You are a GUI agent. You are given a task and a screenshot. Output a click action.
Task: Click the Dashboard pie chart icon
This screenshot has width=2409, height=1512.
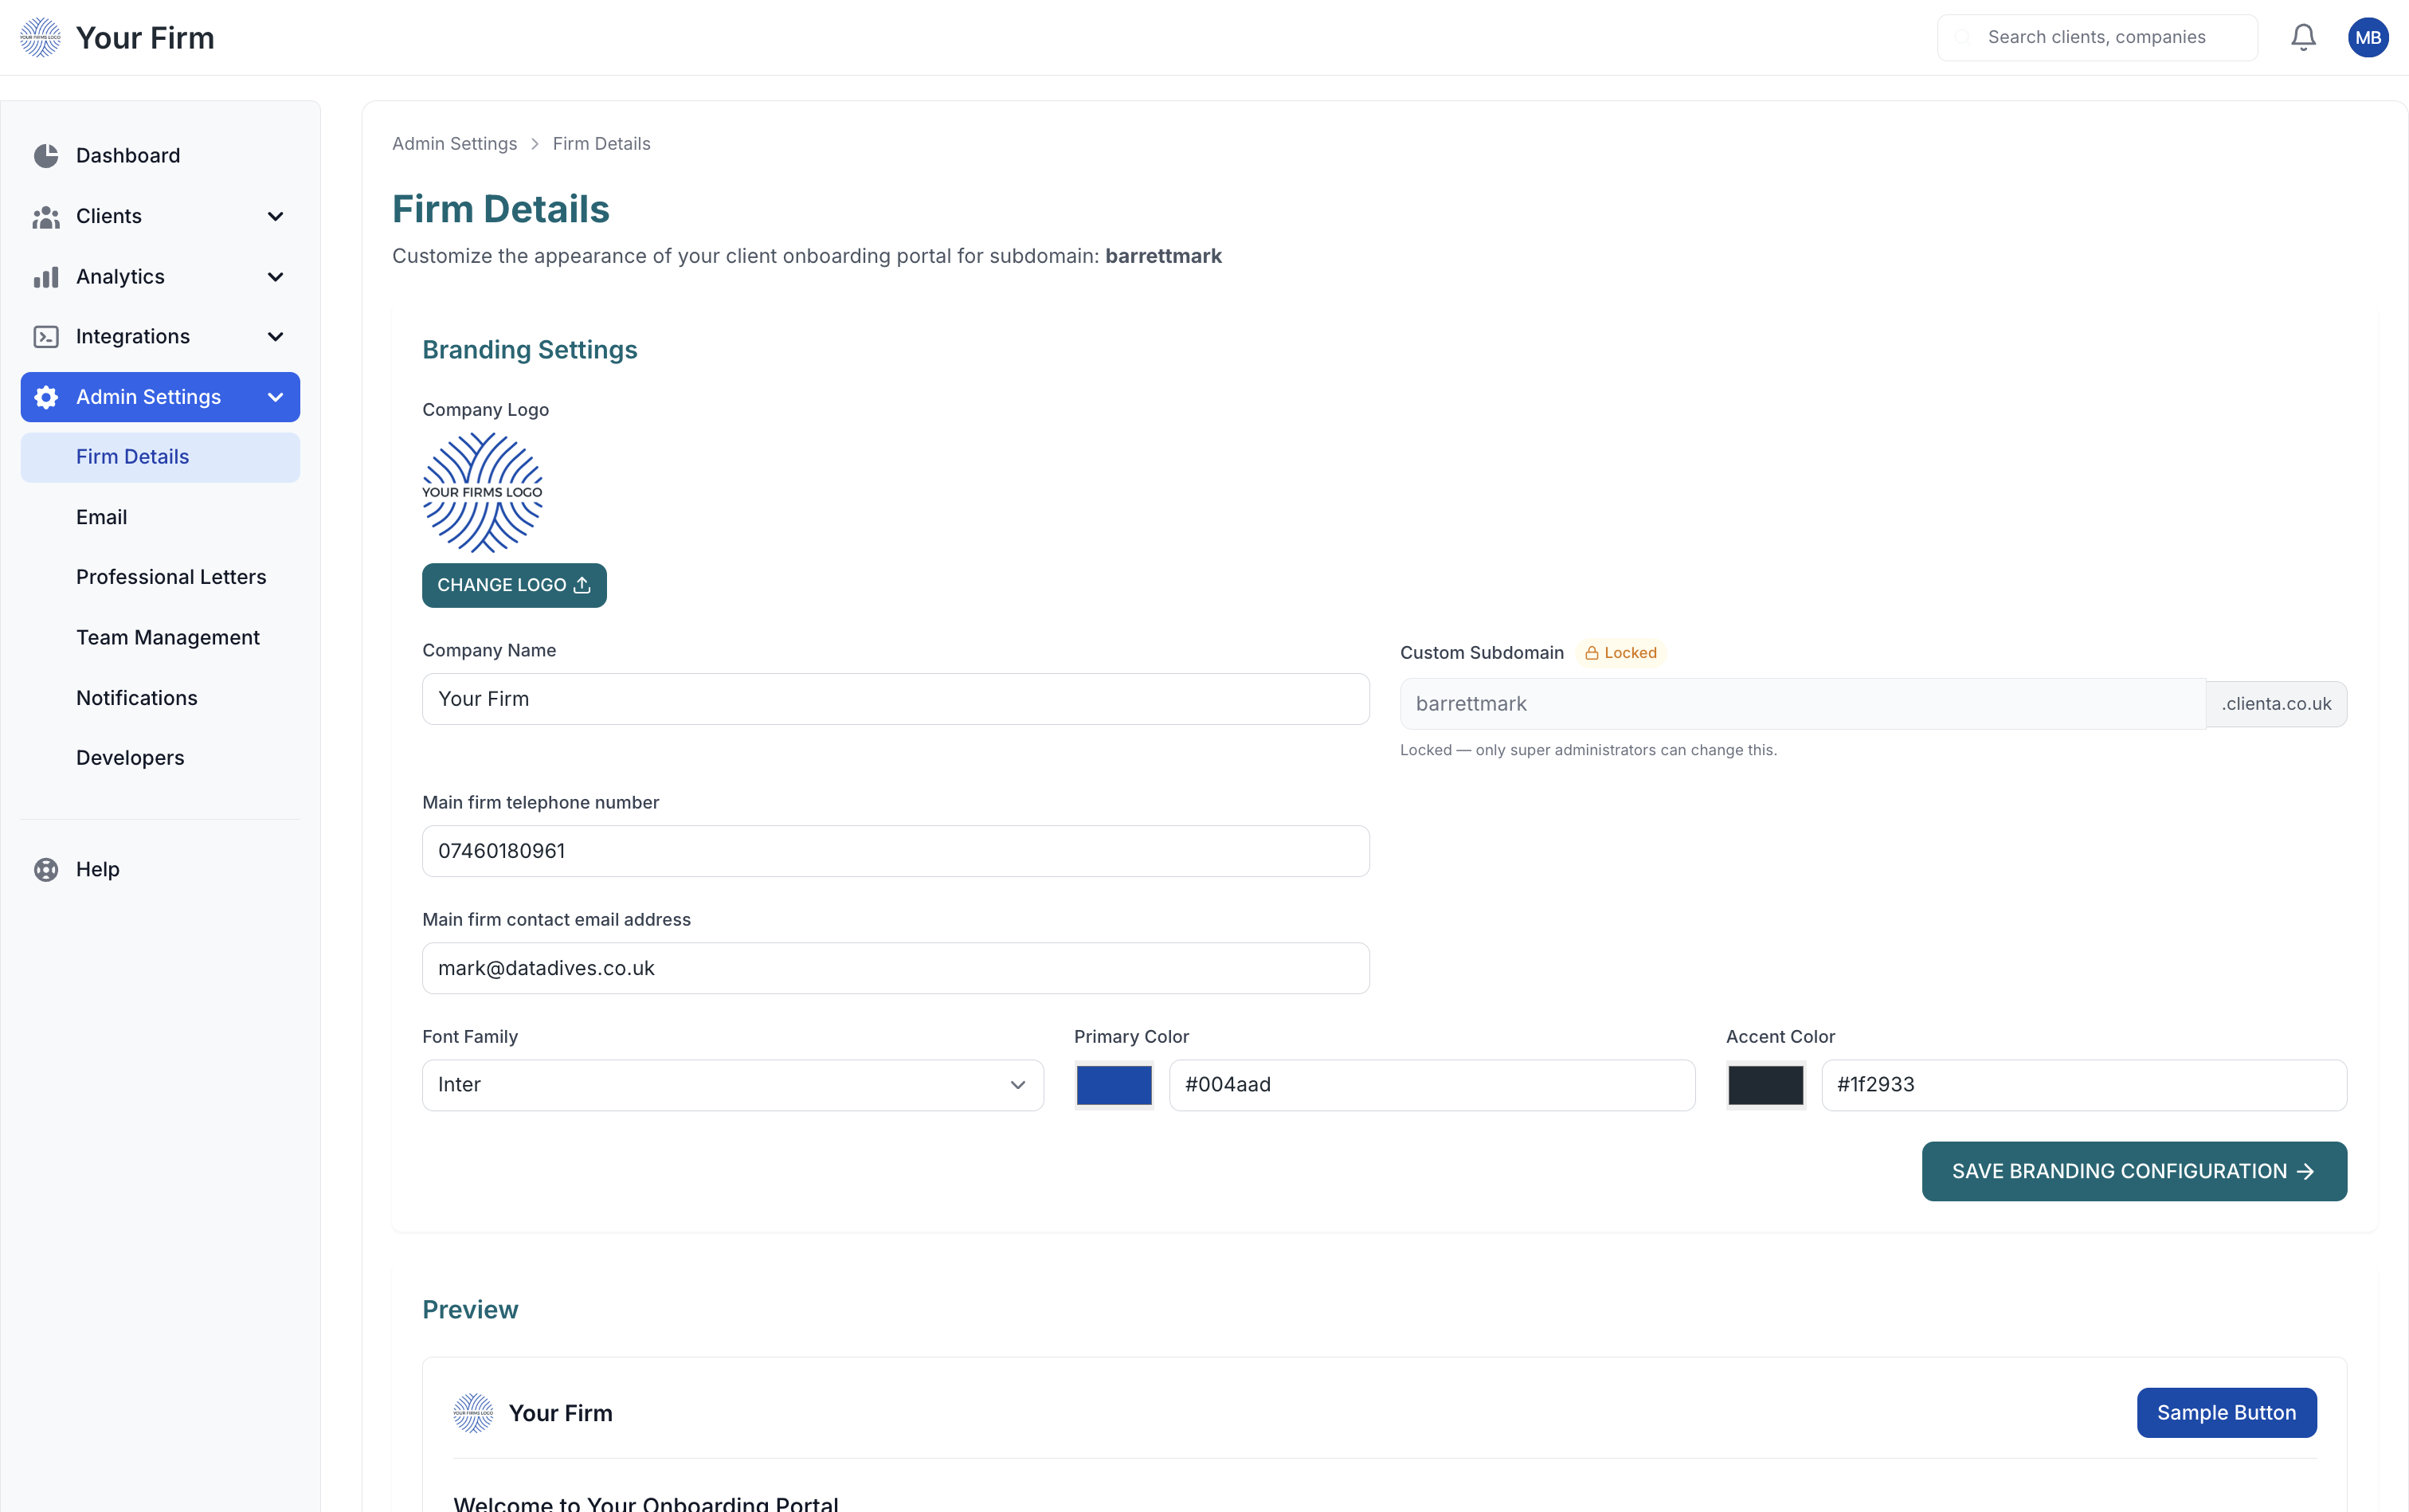(x=46, y=156)
